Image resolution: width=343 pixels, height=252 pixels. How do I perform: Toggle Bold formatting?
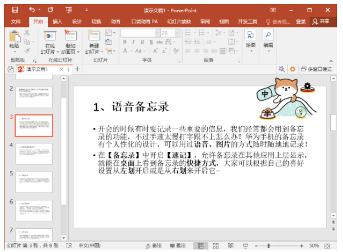coord(125,42)
